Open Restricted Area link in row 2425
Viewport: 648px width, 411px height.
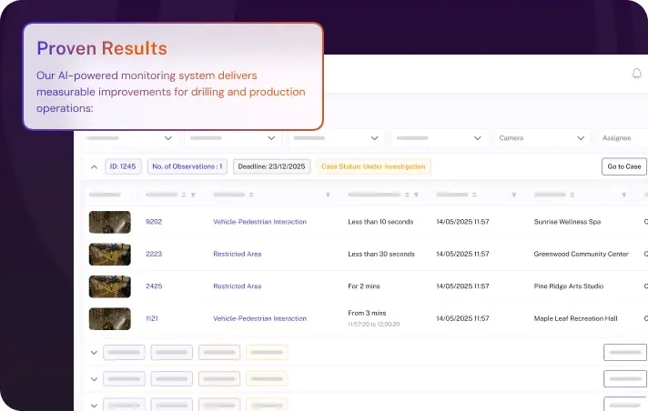click(238, 286)
